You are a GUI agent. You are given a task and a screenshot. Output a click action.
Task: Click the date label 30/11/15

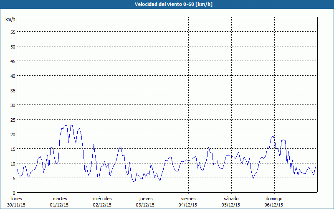(17, 205)
